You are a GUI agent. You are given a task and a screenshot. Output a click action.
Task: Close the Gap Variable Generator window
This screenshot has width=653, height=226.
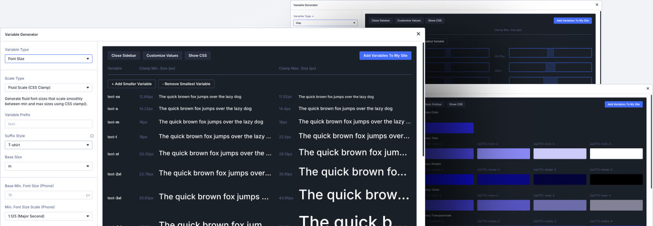(597, 5)
